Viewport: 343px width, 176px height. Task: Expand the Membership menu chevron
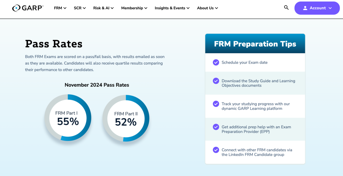click(146, 8)
